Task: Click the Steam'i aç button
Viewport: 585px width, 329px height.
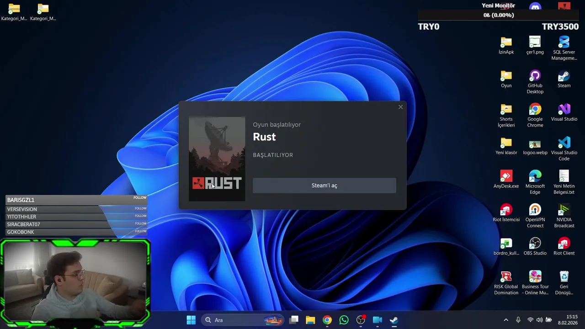Action: tap(324, 186)
